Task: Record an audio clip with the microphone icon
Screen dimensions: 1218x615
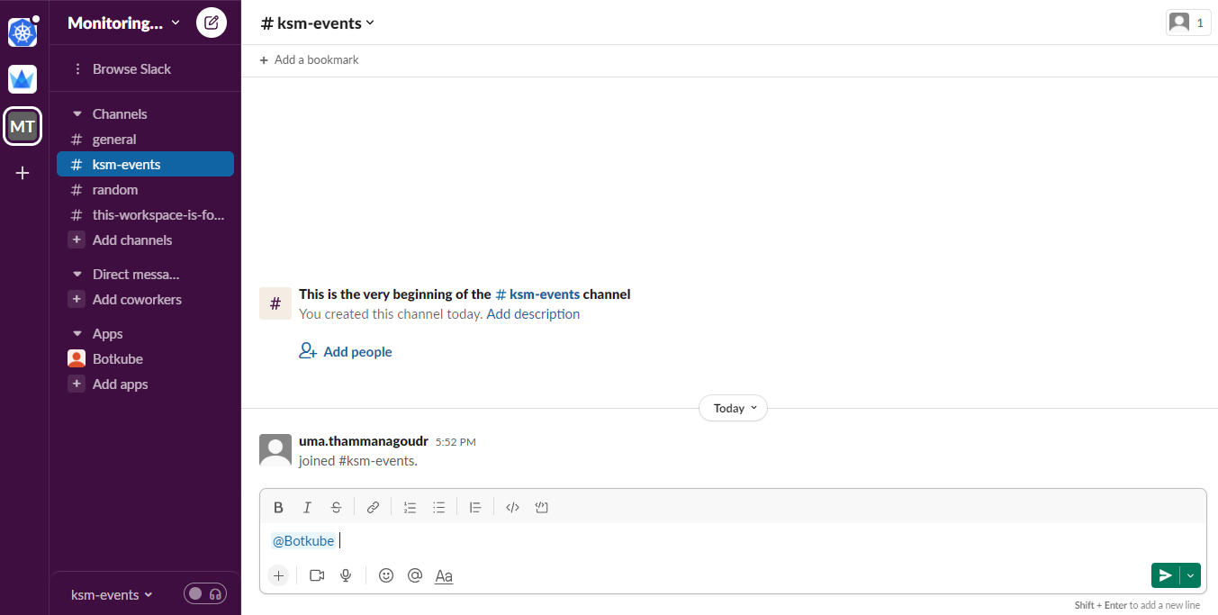Action: tap(346, 575)
